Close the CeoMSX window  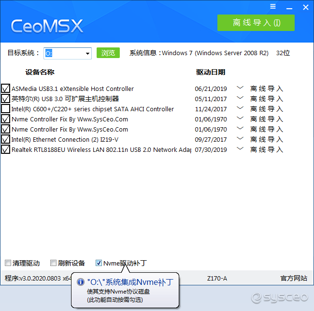click(306, 7)
